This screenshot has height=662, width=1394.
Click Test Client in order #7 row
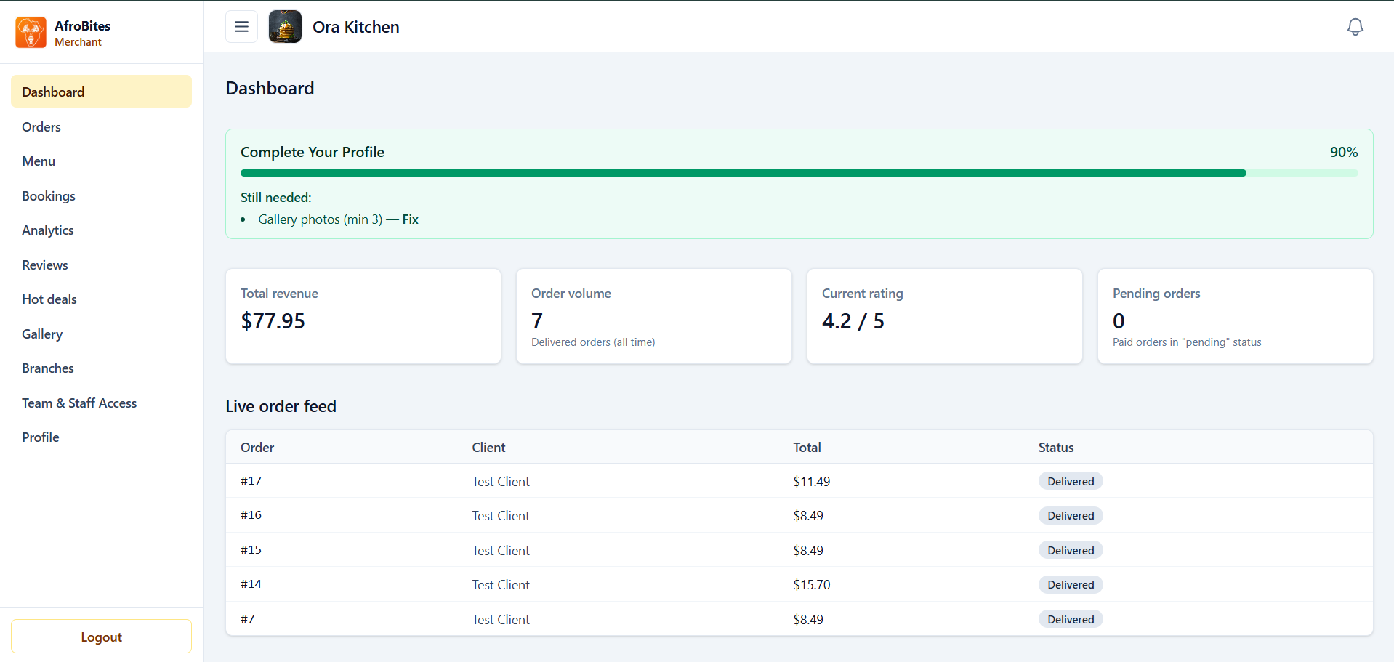(501, 619)
